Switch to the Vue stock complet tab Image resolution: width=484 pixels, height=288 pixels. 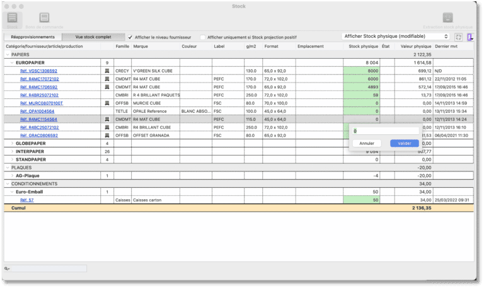pyautogui.click(x=93, y=37)
